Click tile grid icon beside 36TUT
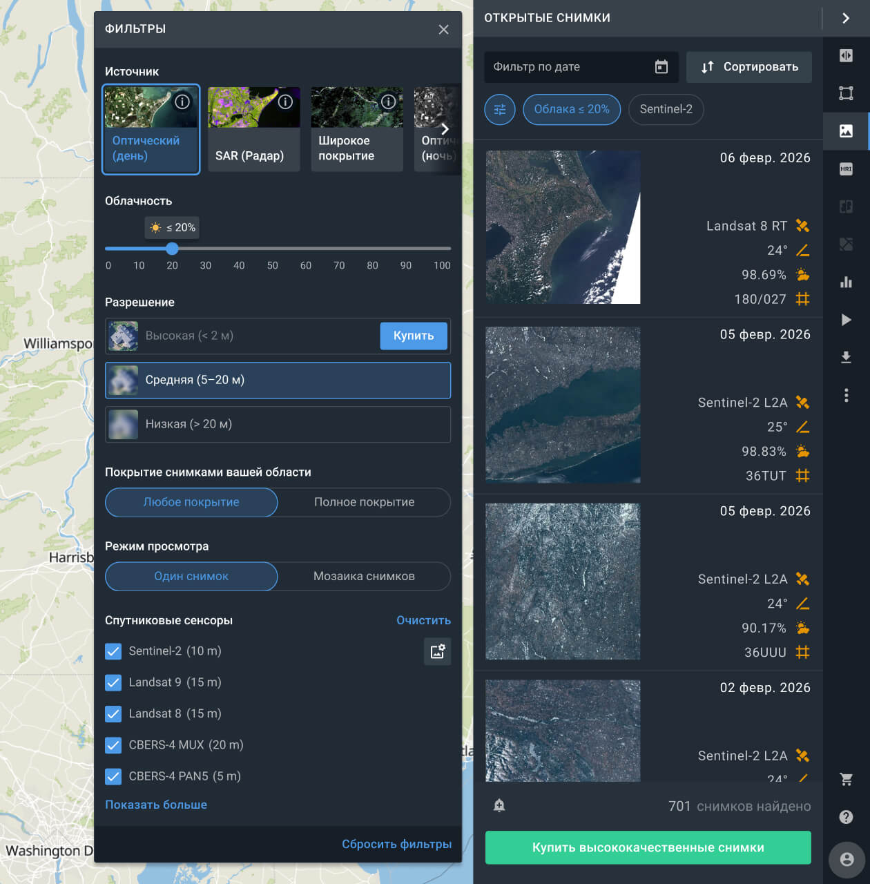The image size is (870, 884). click(x=802, y=476)
